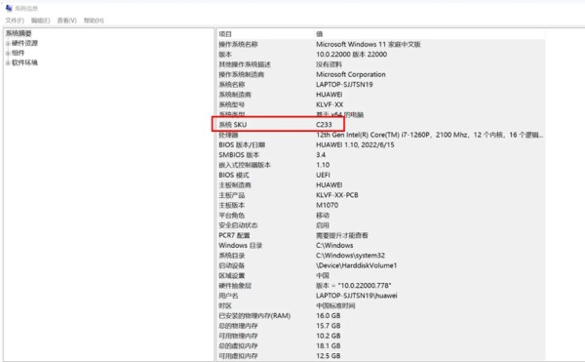Select the 系统摘要 tree root

point(19,33)
